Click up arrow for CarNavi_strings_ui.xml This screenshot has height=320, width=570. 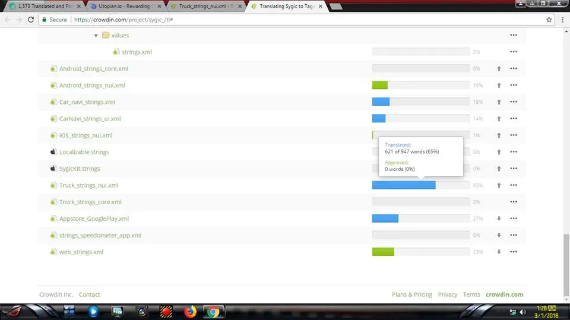click(x=499, y=119)
